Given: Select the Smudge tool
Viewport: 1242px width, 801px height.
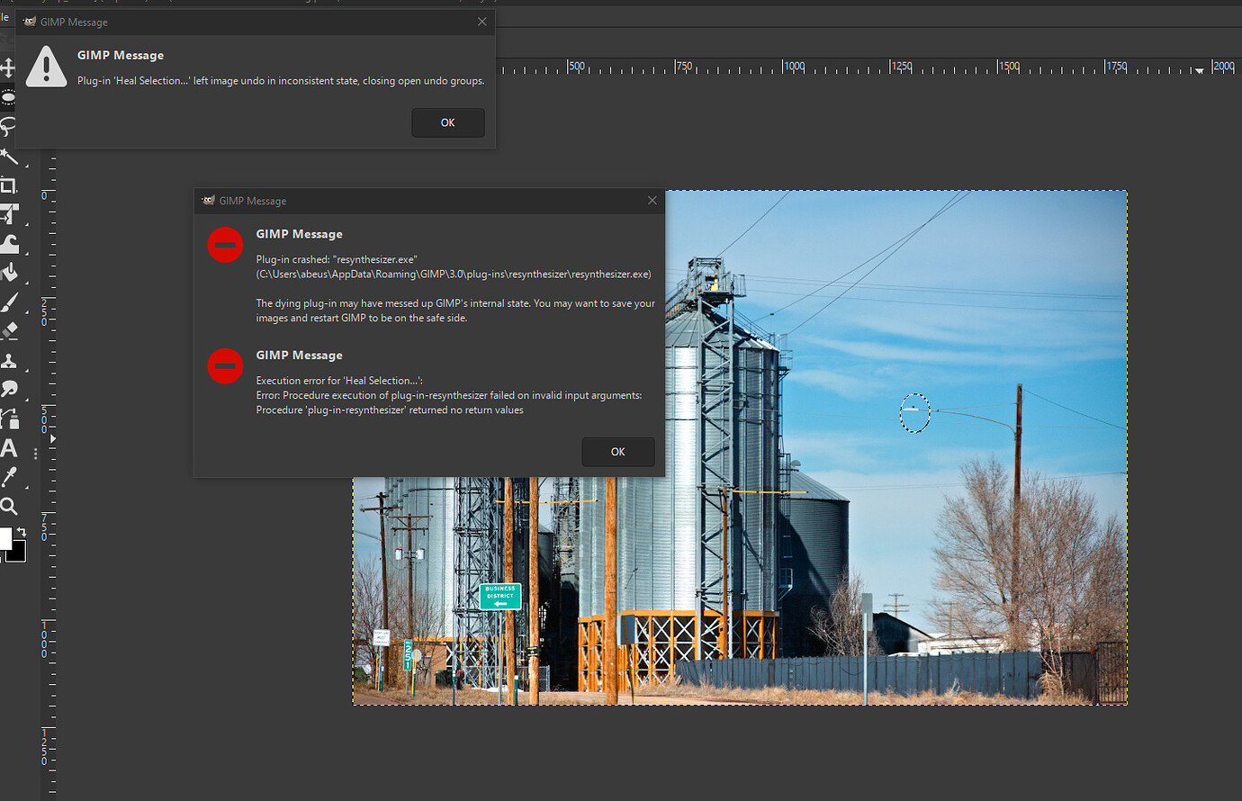Looking at the screenshot, I should click(9, 388).
